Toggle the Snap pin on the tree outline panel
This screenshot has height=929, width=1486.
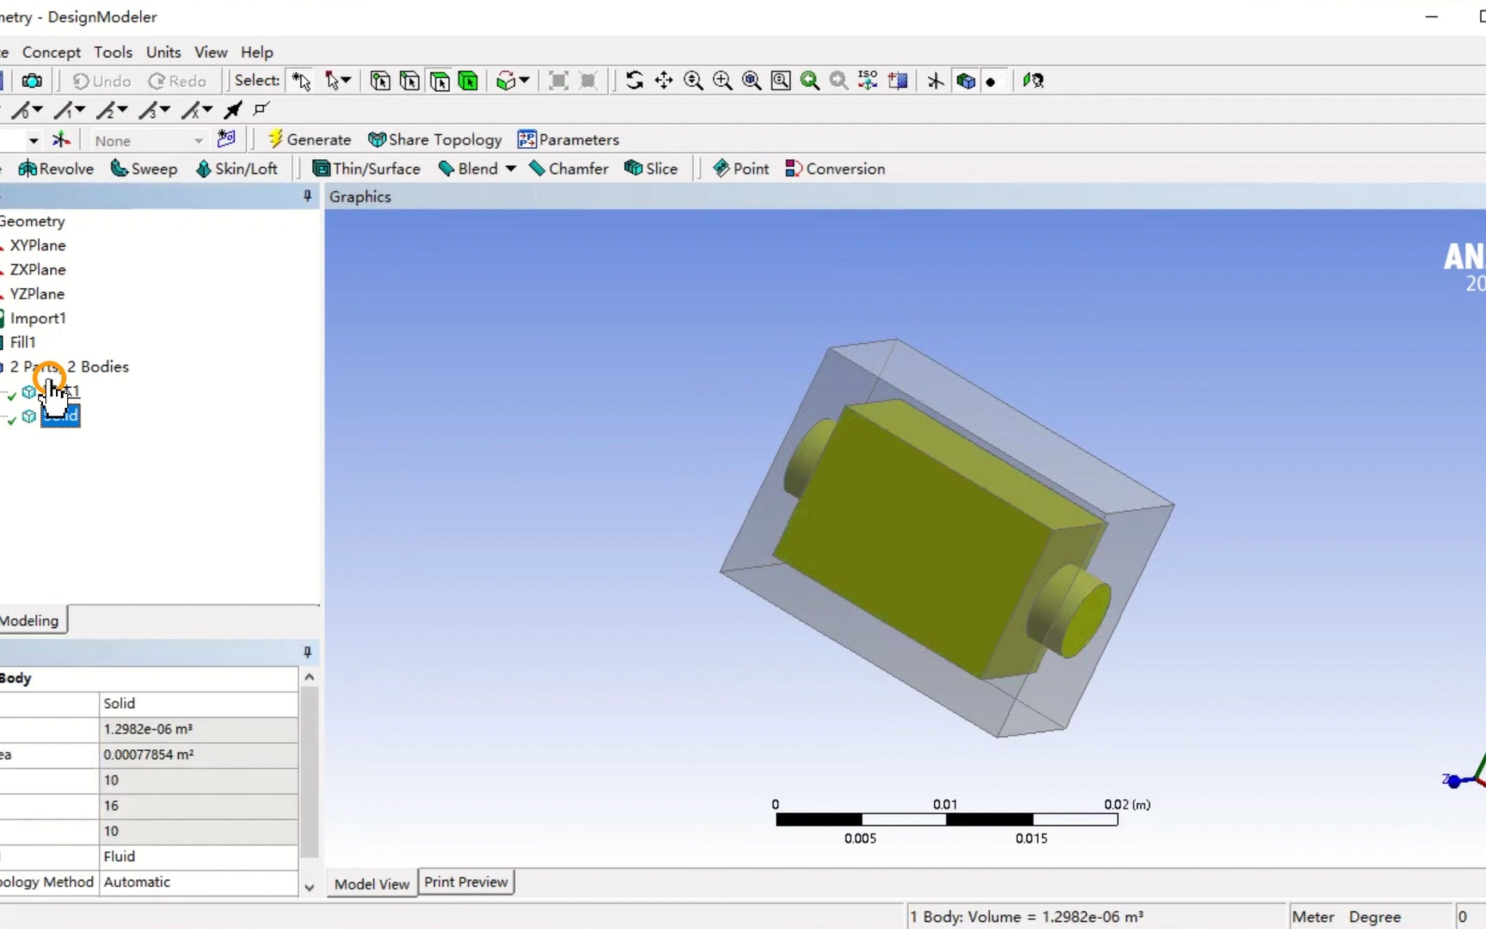click(x=307, y=196)
